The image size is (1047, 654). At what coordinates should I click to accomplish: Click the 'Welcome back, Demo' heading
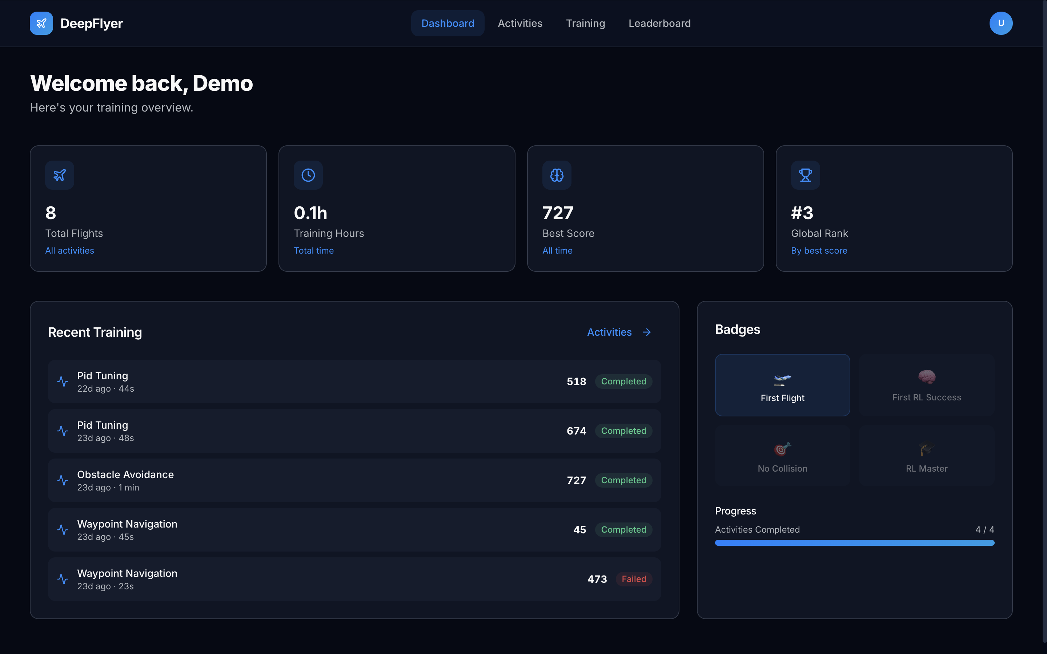click(x=141, y=83)
